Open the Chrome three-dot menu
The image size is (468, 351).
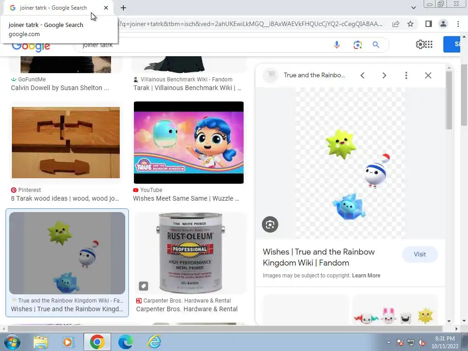click(x=458, y=24)
